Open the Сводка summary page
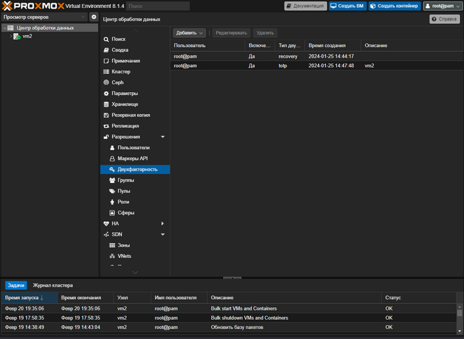 [x=120, y=50]
